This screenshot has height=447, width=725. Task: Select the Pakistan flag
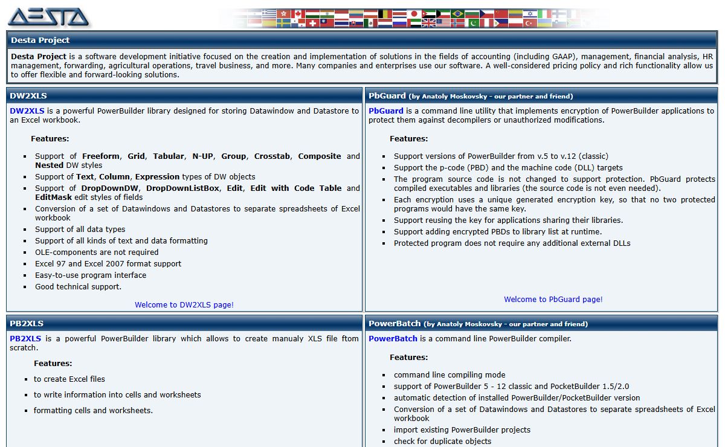[x=472, y=23]
